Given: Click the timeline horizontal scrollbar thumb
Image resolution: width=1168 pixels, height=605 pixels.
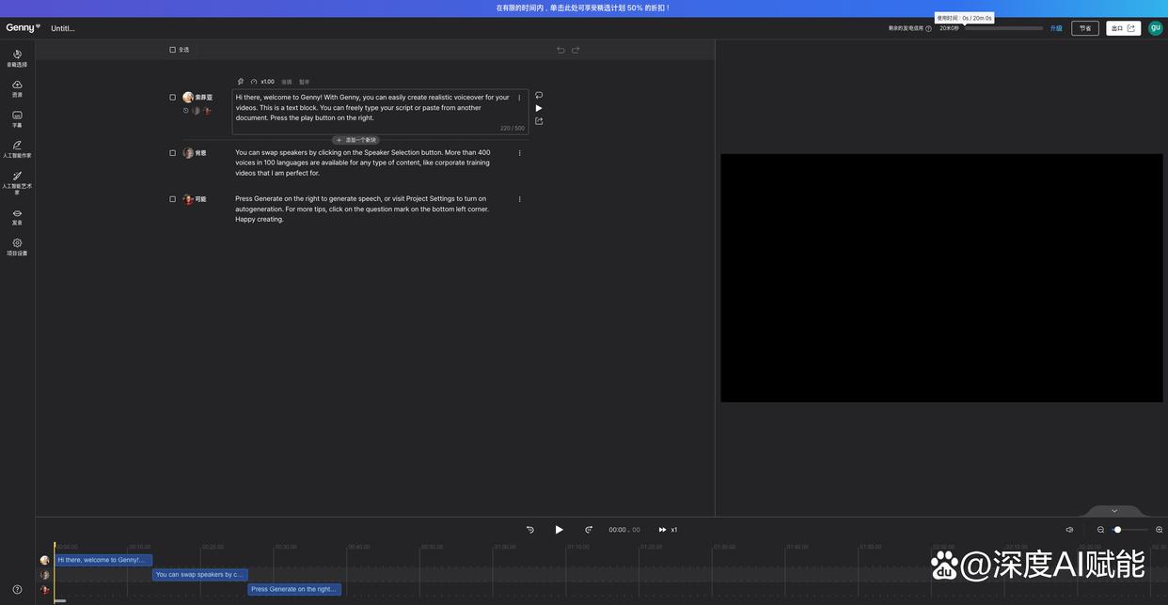Looking at the screenshot, I should pos(60,600).
